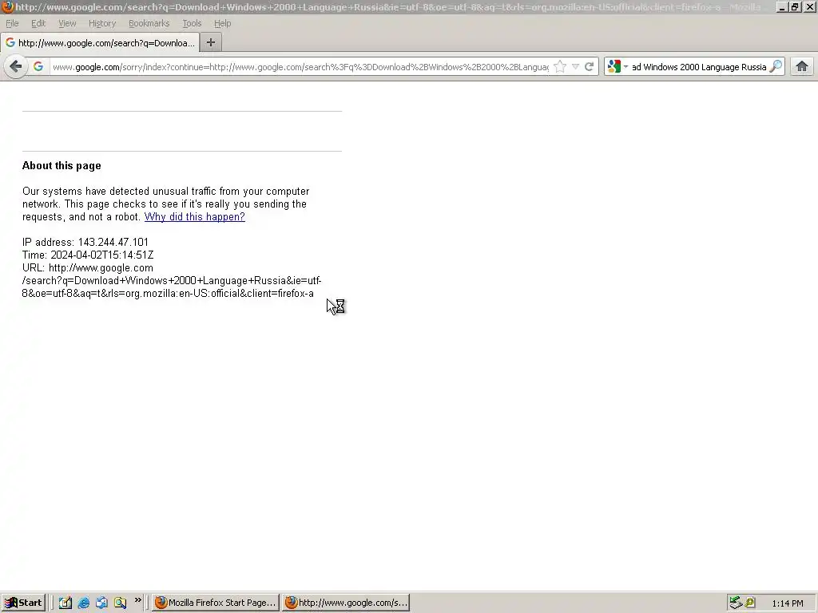The width and height of the screenshot is (818, 613).
Task: Open the Tools menu
Action: click(x=192, y=23)
